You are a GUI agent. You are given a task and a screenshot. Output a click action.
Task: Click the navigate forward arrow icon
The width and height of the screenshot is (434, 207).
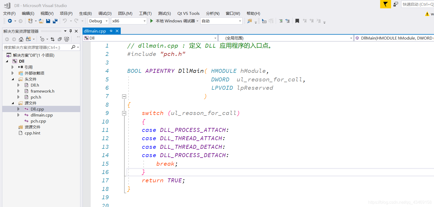pyautogui.click(x=21, y=21)
